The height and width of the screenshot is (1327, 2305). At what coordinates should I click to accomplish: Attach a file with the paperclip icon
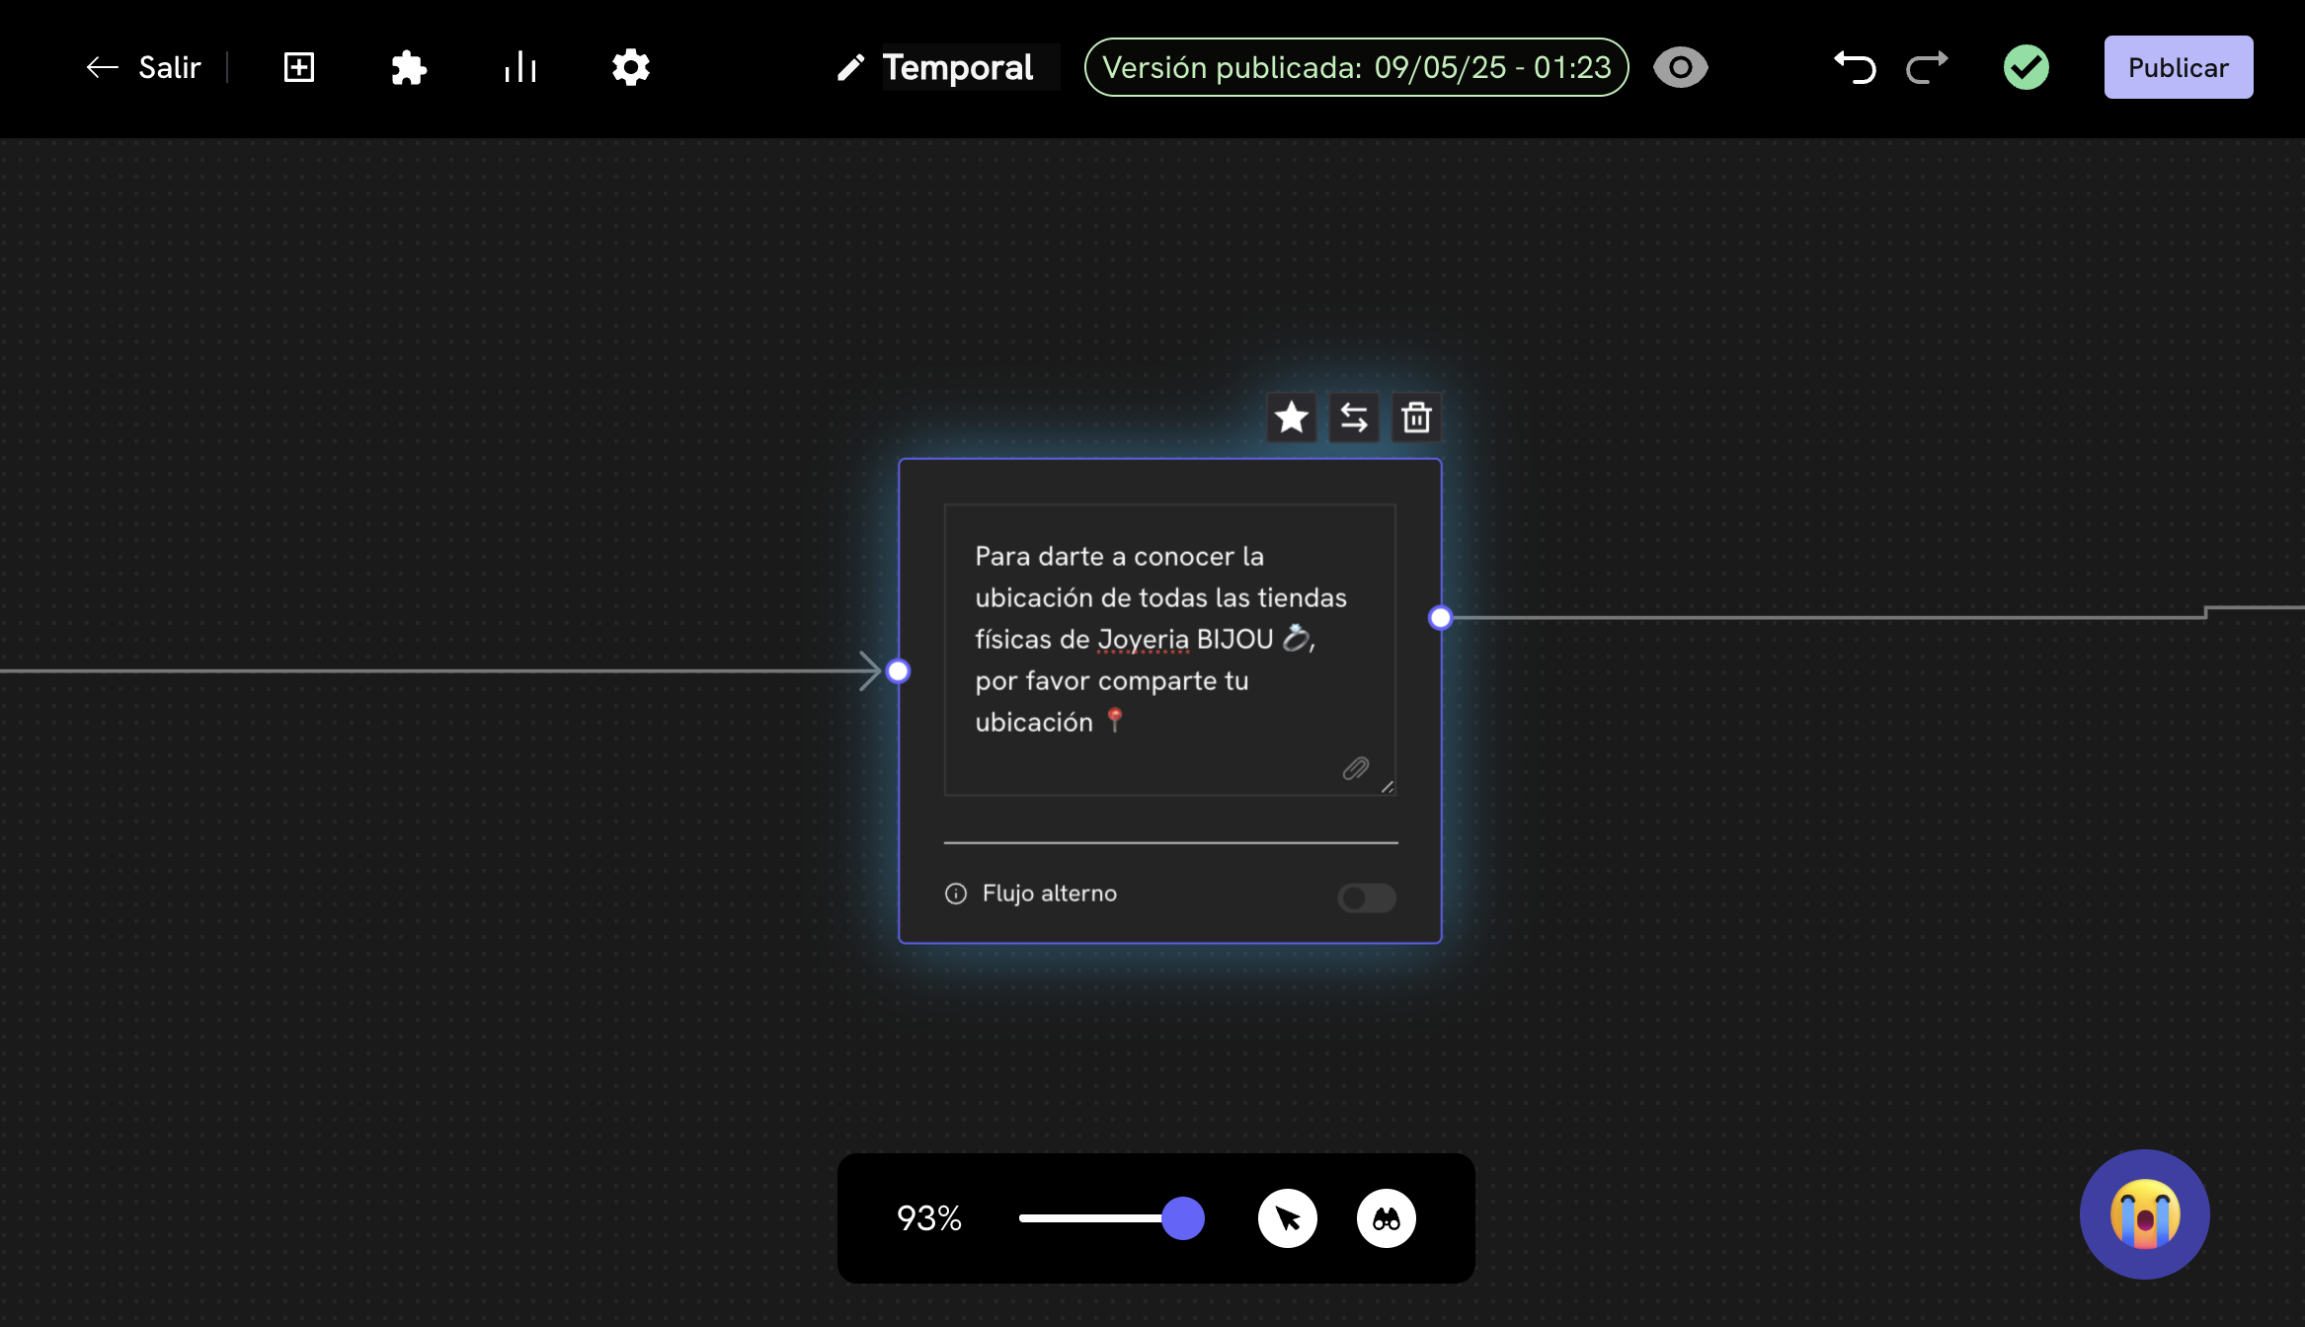click(x=1355, y=768)
